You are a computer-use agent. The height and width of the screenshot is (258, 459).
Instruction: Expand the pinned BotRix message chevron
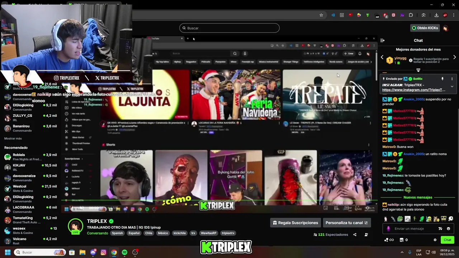pyautogui.click(x=452, y=86)
